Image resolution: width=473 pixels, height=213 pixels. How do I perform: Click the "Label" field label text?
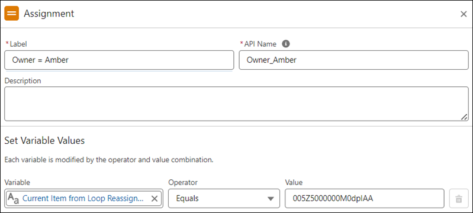pyautogui.click(x=18, y=44)
